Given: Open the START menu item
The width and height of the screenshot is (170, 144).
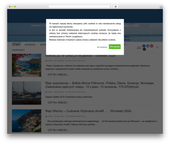Looking at the screenshot, I should 16,45.
